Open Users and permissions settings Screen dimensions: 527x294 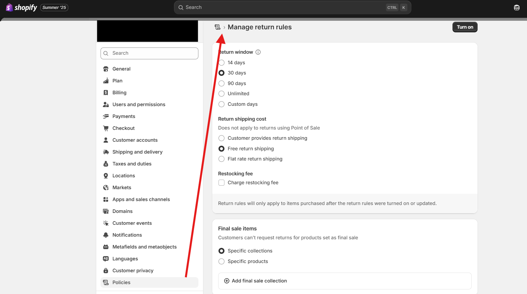(x=149, y=104)
